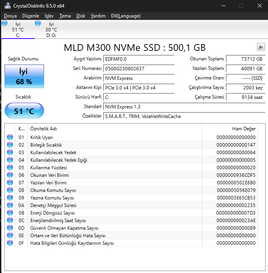Click status icon for Okunan Veri Birimi row
This screenshot has width=268, height=273.
(x=10, y=175)
